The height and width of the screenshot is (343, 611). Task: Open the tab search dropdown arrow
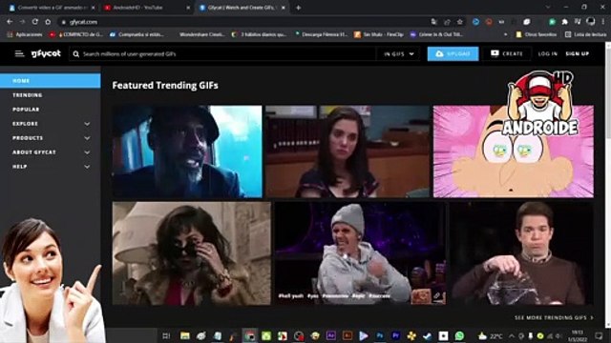coord(548,7)
